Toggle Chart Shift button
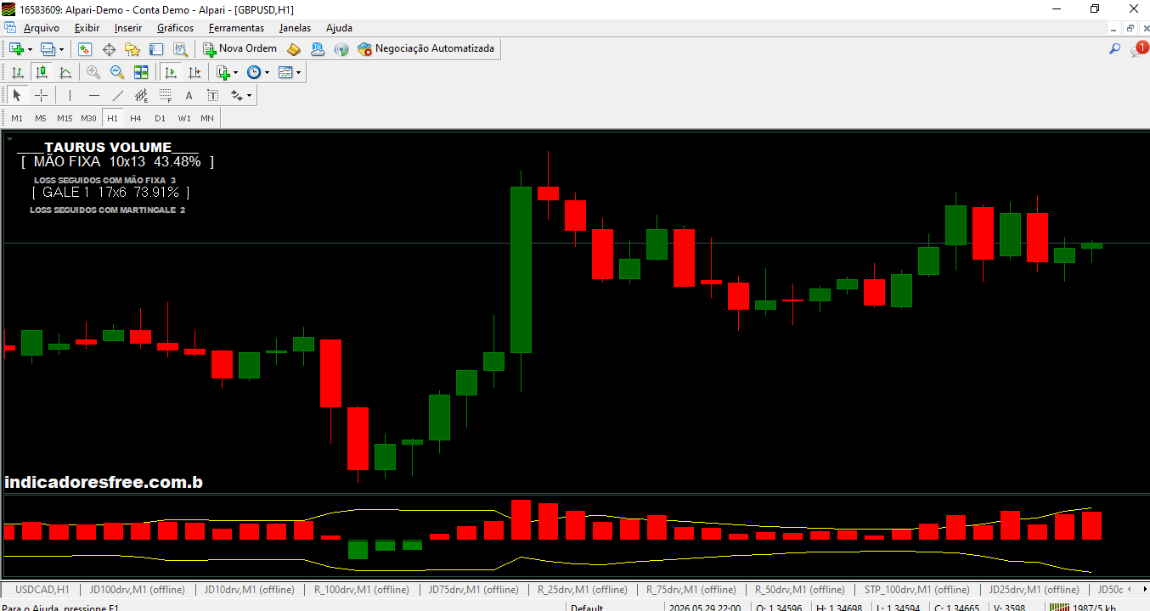1150x611 pixels. pos(194,73)
